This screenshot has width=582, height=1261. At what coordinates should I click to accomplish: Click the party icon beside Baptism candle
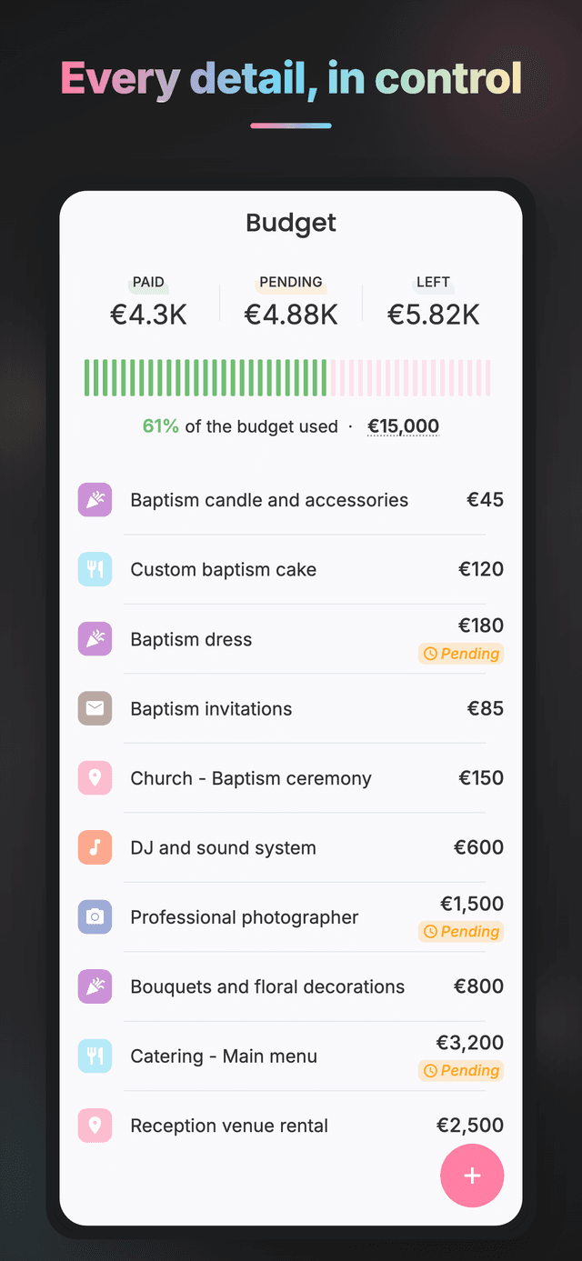pyautogui.click(x=95, y=500)
